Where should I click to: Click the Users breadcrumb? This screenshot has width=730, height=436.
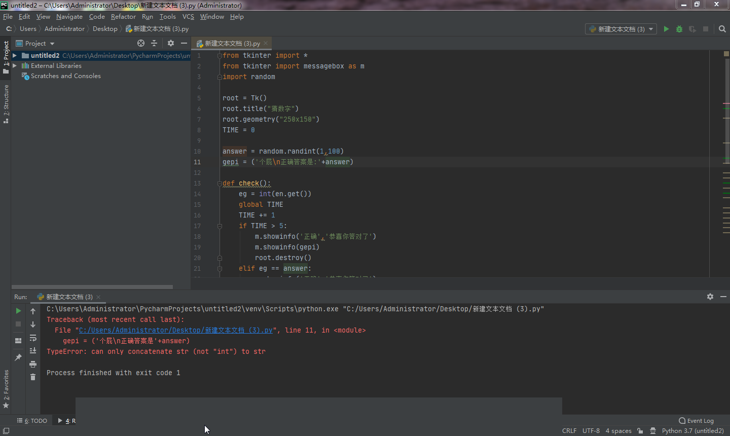click(x=28, y=29)
